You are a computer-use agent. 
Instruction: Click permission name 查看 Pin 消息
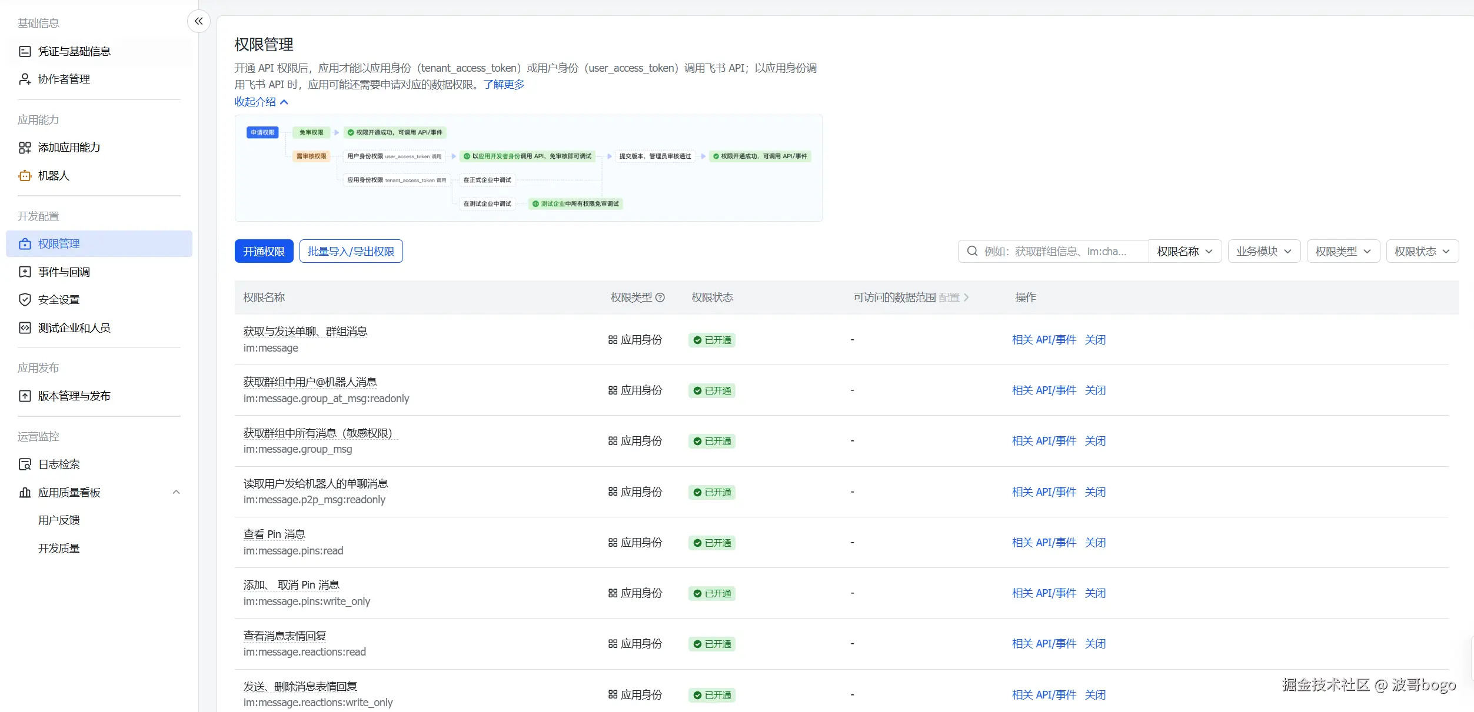(x=274, y=534)
